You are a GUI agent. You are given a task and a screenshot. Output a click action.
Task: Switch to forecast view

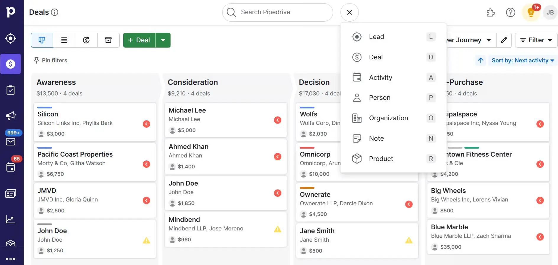86,40
